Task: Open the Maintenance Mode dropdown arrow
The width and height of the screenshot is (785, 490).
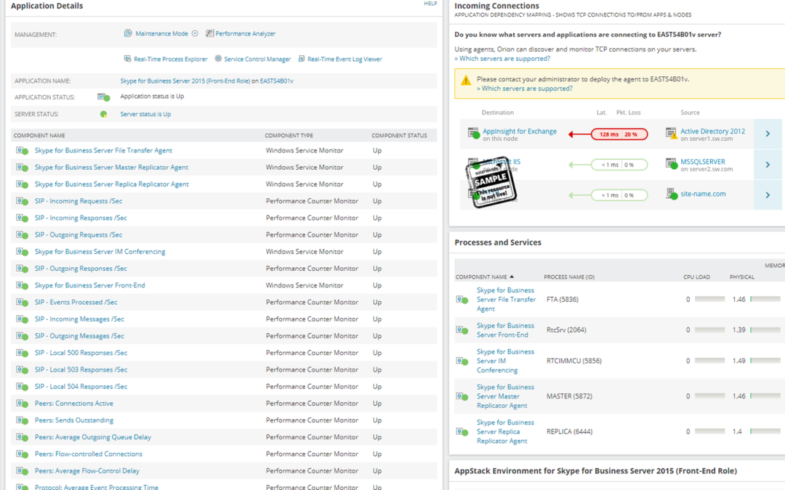Action: point(195,33)
